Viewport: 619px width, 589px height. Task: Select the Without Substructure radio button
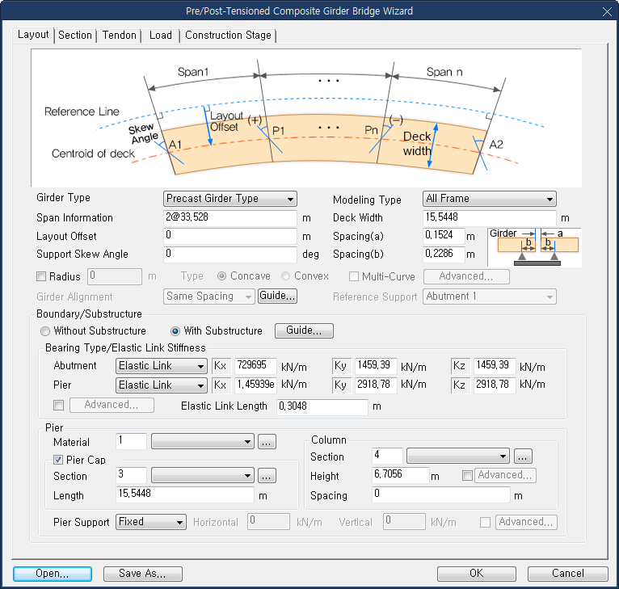46,330
